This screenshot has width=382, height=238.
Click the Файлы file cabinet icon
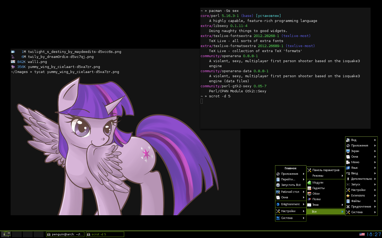point(348,201)
